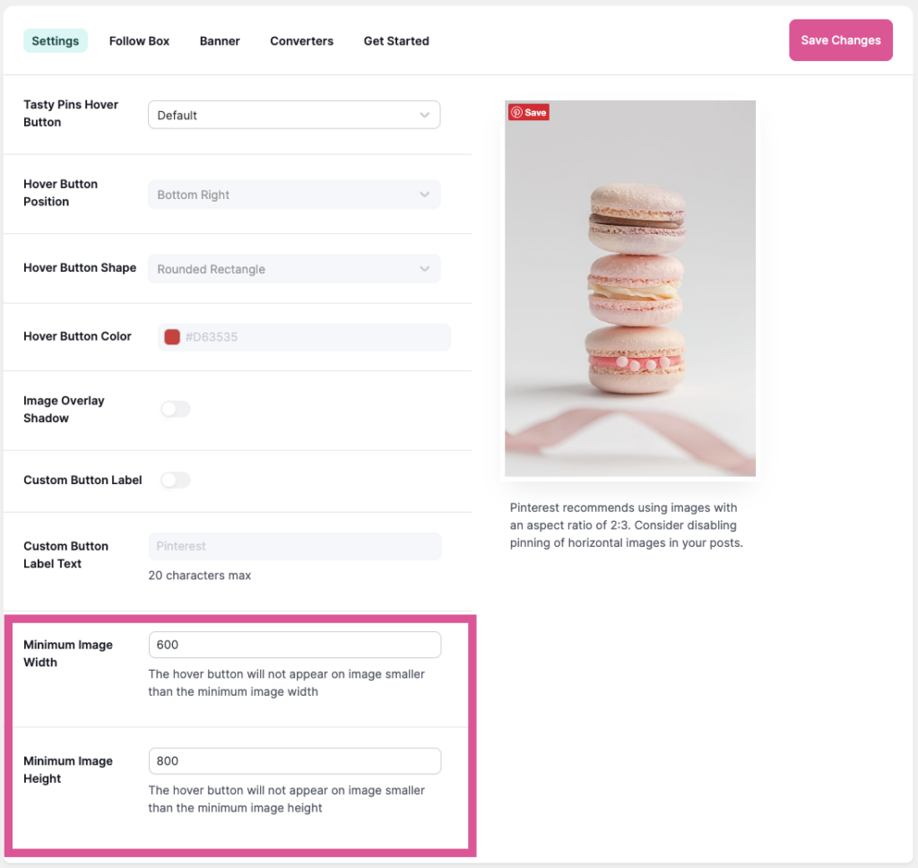Select the Get Started tab

pos(396,40)
